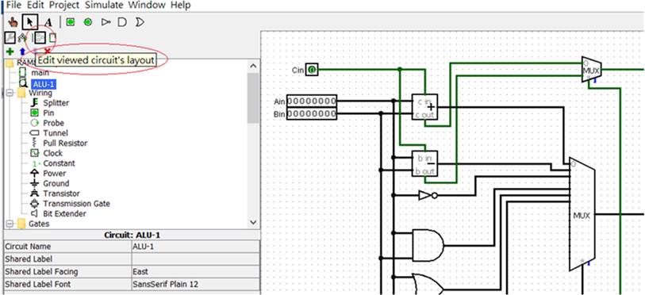Open the Simulate menu
This screenshot has width=645, height=295.
pos(104,6)
